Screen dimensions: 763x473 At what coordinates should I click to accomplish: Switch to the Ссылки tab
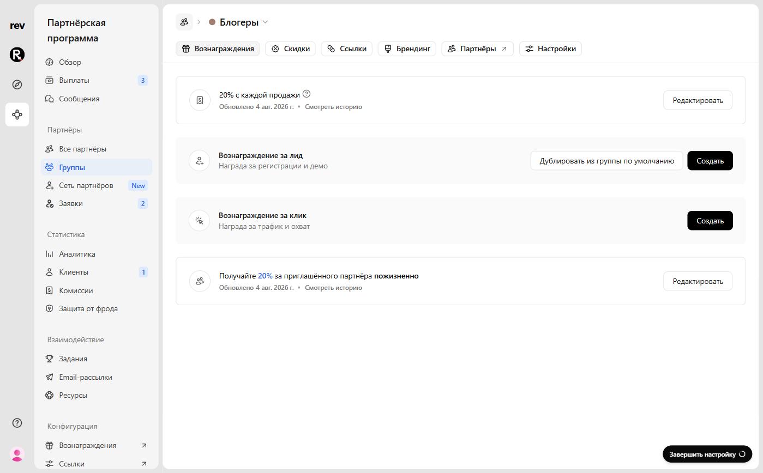(347, 48)
